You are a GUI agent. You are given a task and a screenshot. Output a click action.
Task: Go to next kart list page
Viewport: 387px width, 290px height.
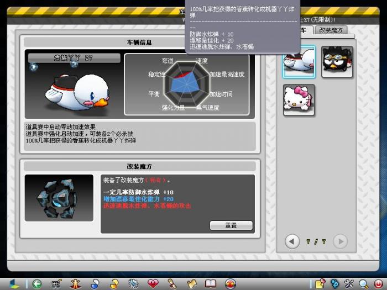point(340,241)
